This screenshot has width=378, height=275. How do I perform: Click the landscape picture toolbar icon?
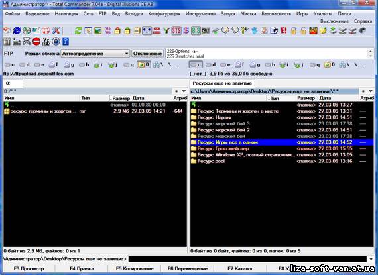pyautogui.click(x=98, y=31)
